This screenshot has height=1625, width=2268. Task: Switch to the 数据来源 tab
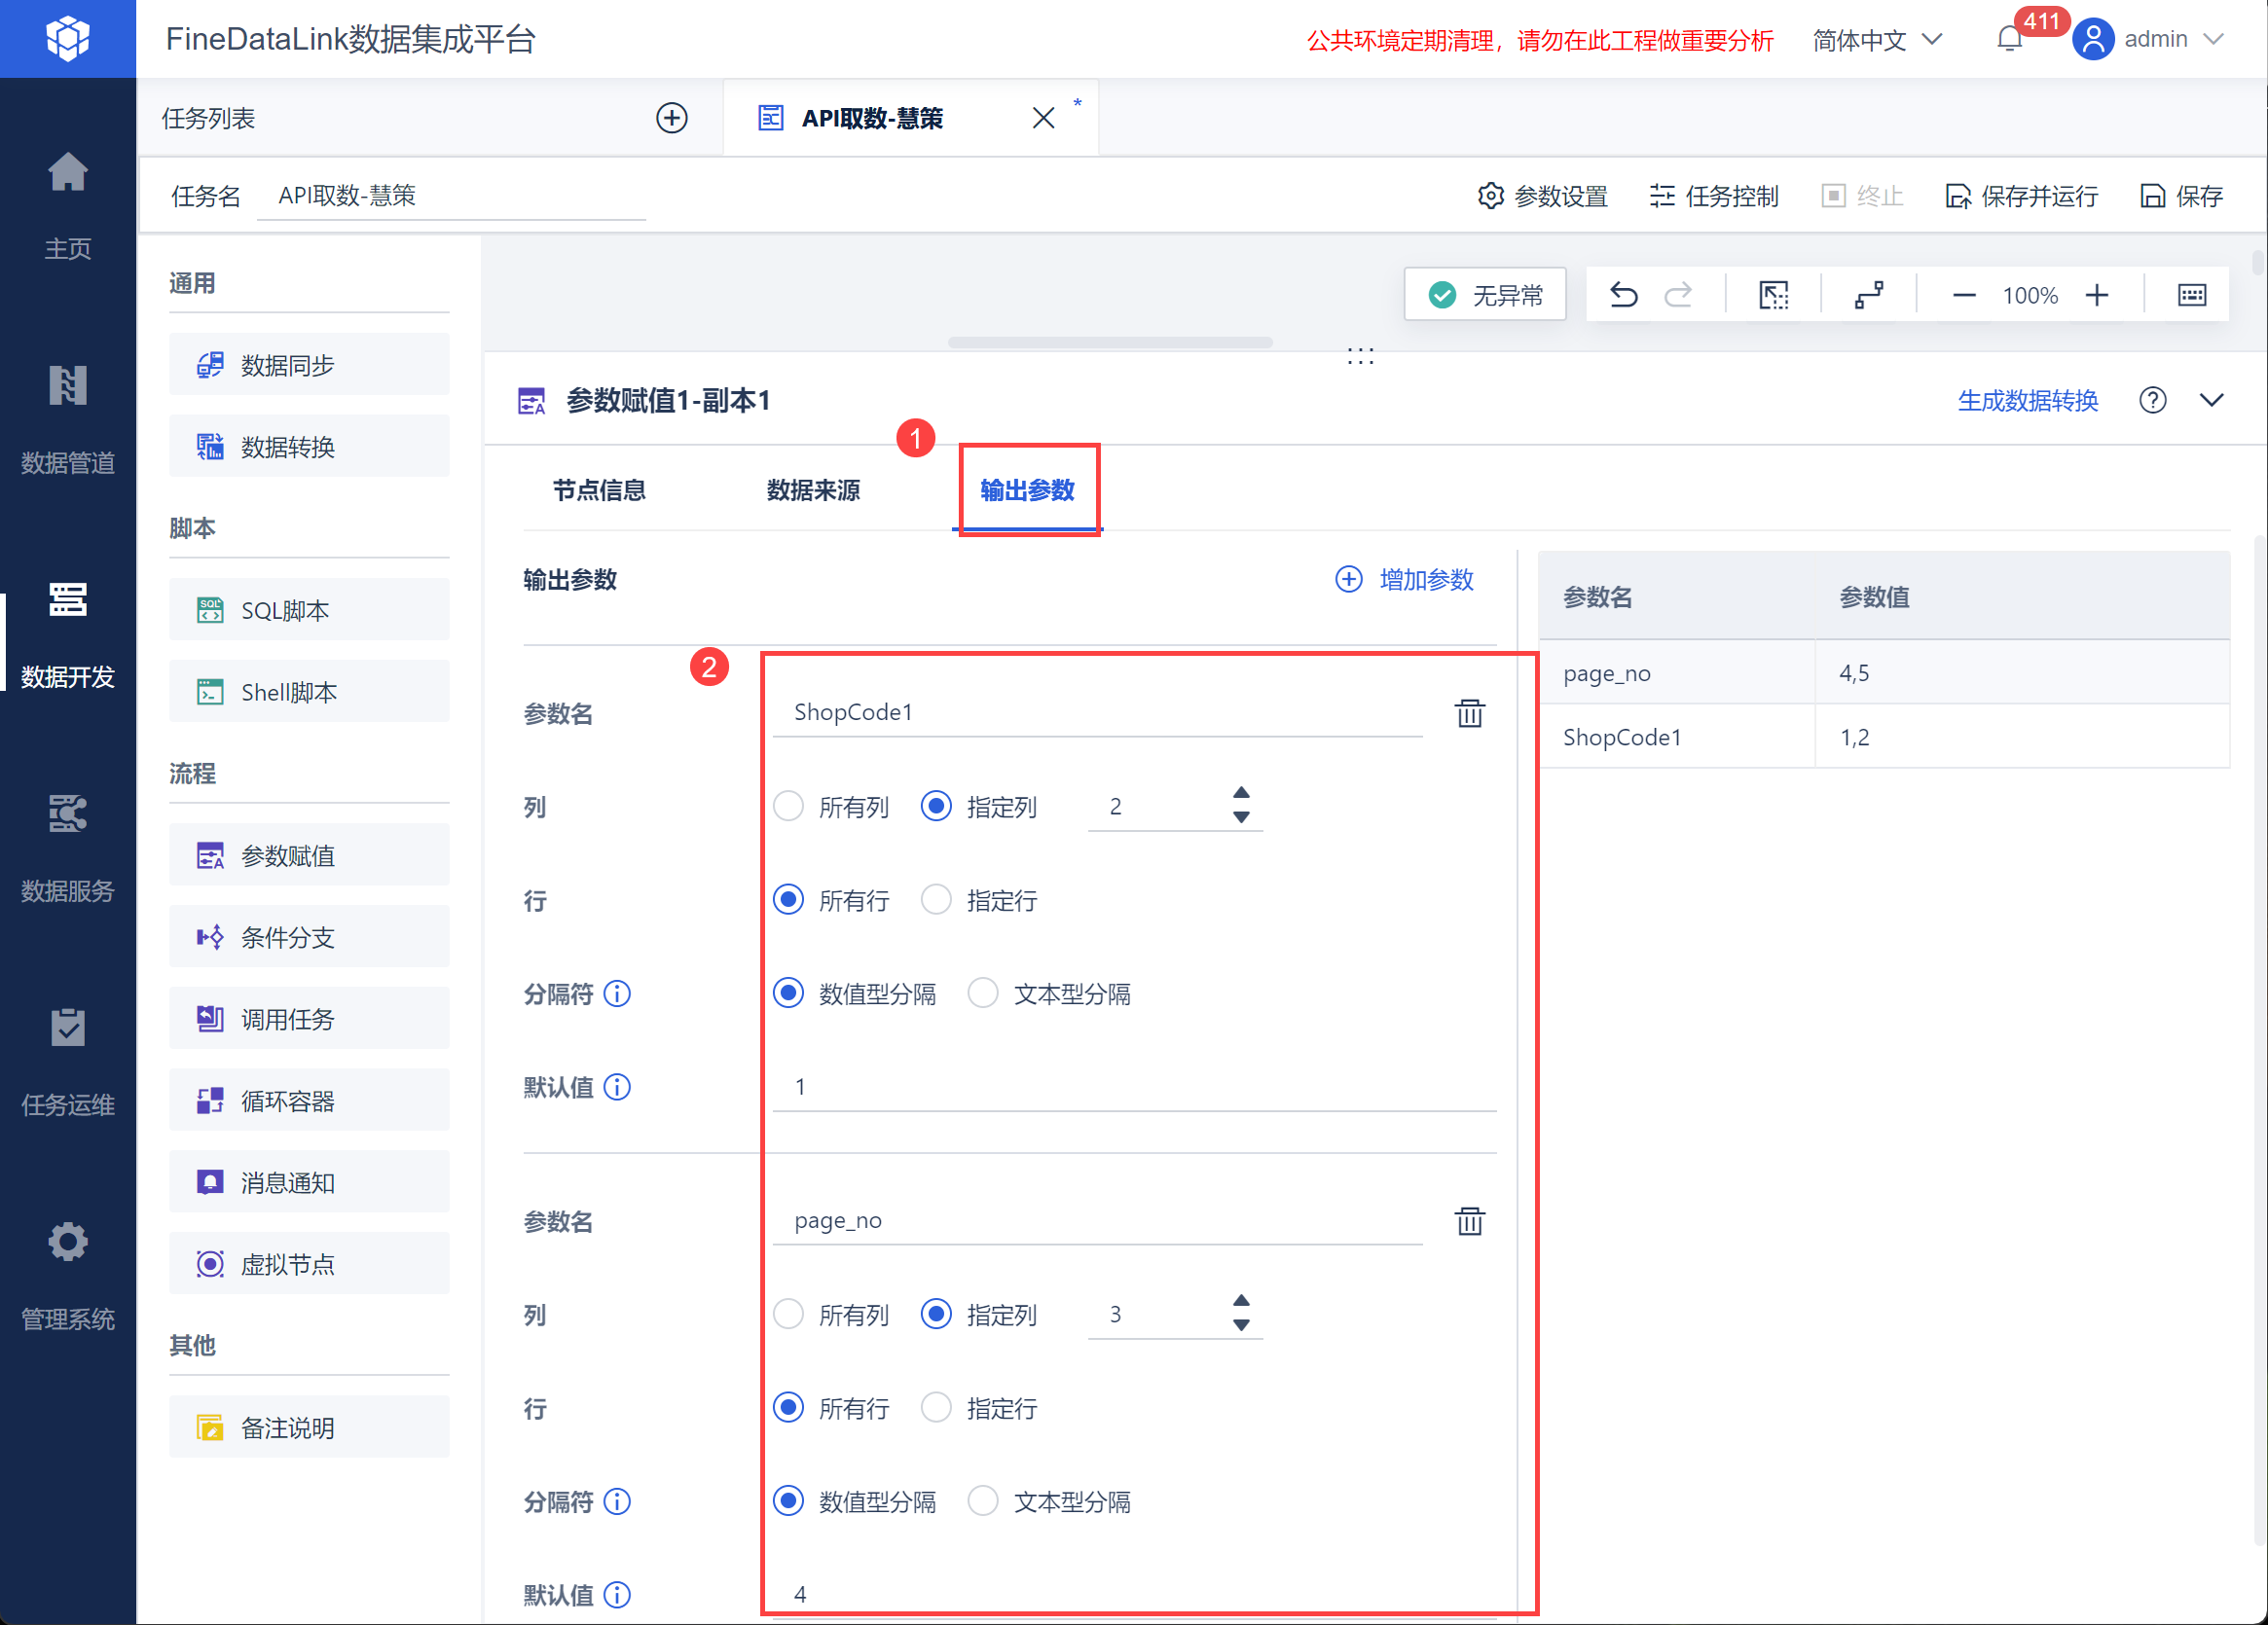point(813,489)
